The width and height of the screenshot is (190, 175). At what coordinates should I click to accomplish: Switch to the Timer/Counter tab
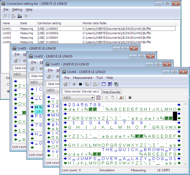click(111, 92)
